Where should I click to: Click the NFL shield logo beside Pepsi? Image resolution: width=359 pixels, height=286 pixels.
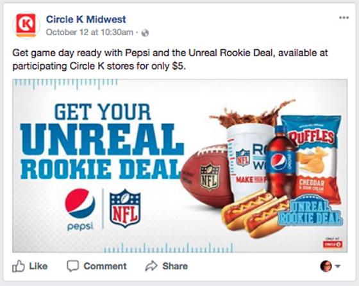point(125,209)
